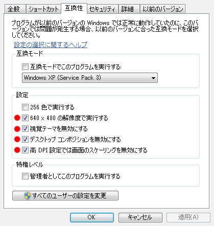This screenshot has height=226, width=214.
Task: Enable 互換モードでこのプログラムを実行する checkbox
Action: coord(25,66)
